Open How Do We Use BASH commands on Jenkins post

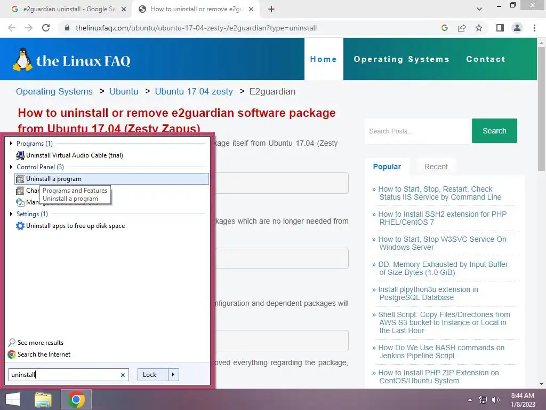click(441, 352)
